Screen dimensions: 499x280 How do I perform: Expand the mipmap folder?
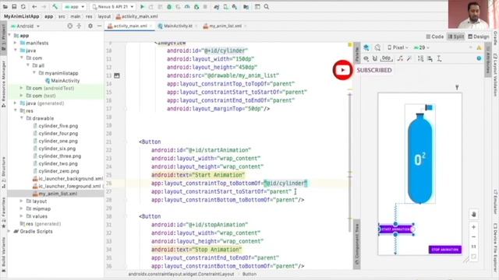[x=22, y=208]
